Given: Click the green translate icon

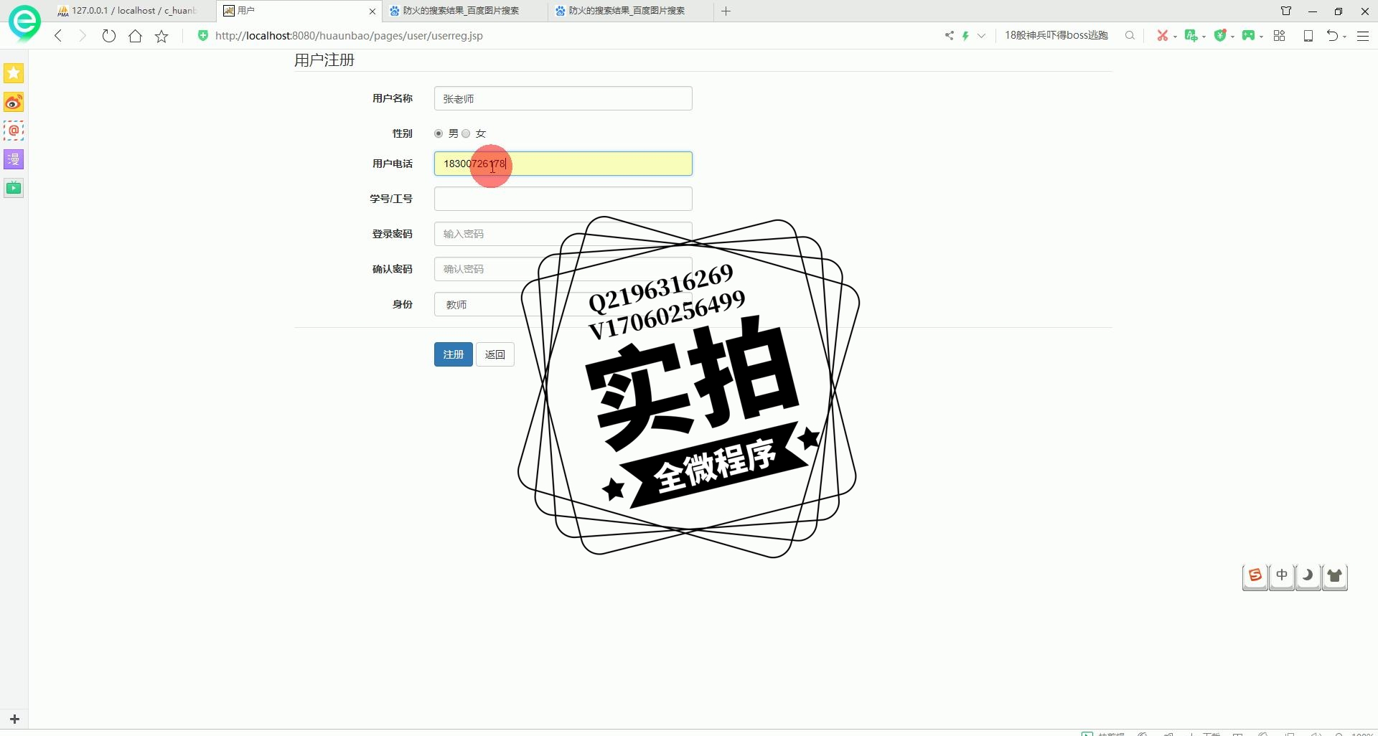Looking at the screenshot, I should [x=1191, y=35].
